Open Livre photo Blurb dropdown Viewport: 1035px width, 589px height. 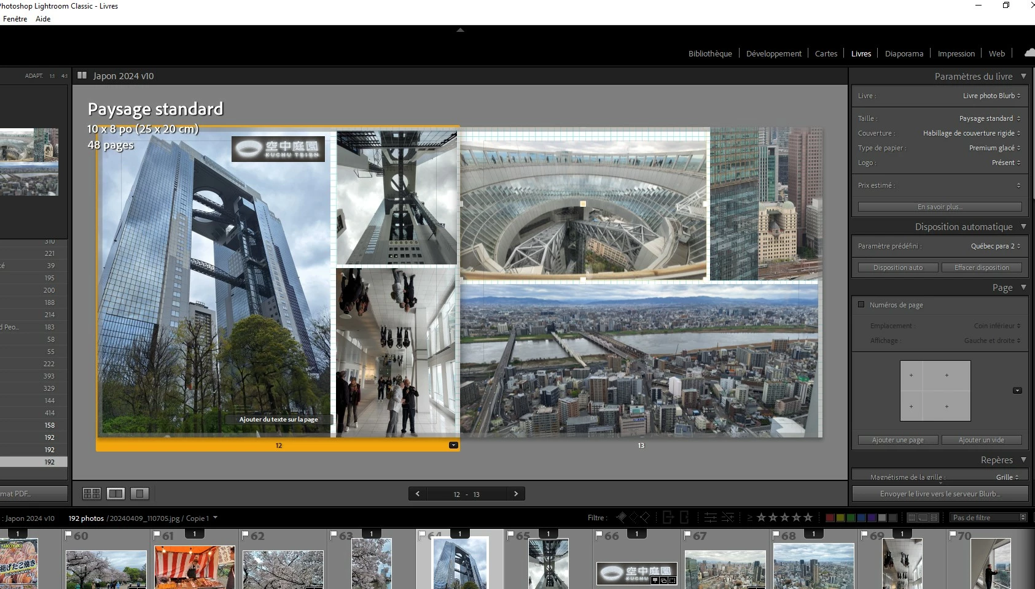[991, 96]
